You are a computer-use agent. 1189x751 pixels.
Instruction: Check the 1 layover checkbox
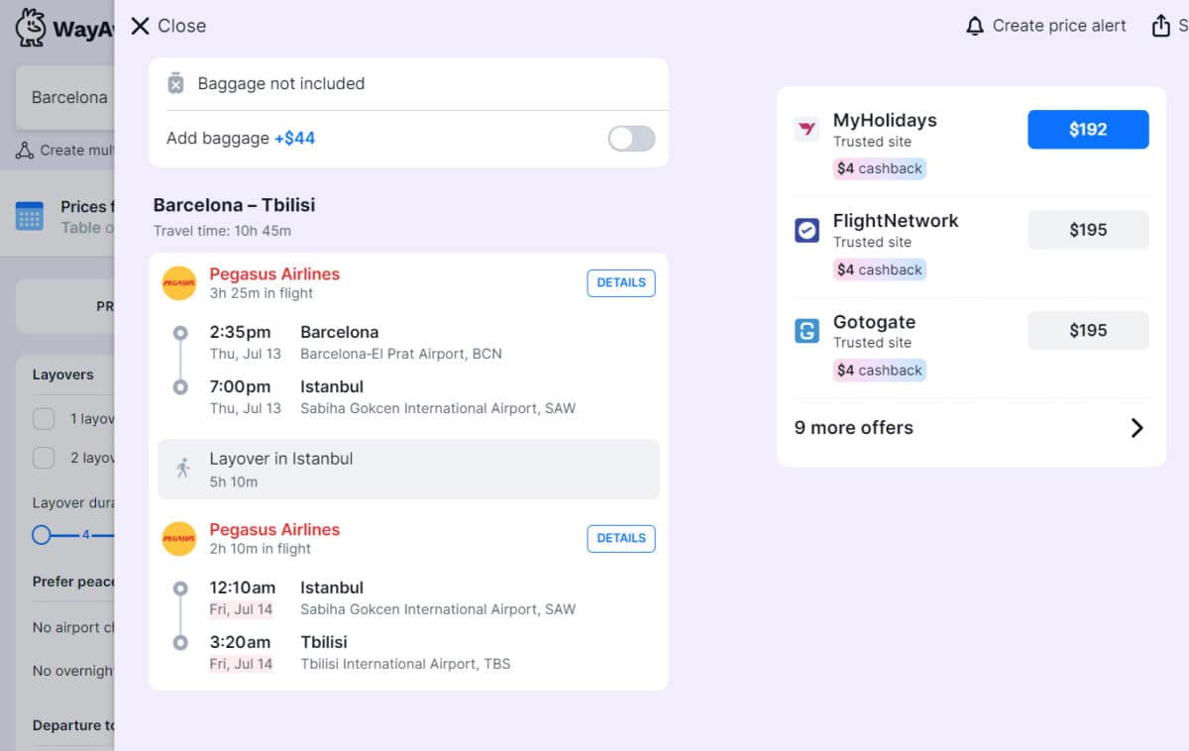point(44,418)
